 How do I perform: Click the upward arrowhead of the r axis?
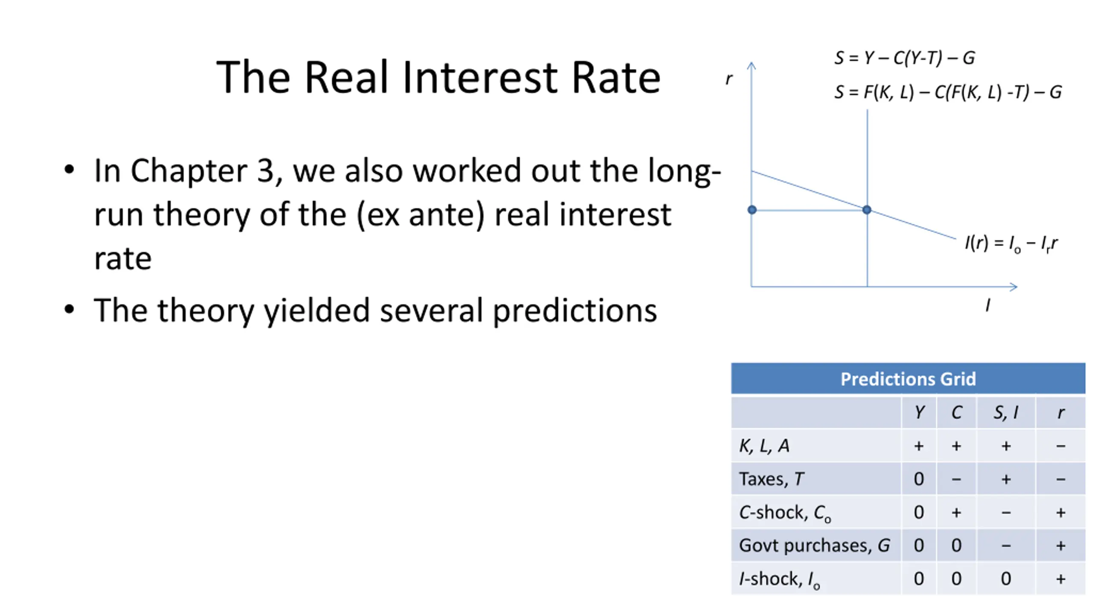751,65
